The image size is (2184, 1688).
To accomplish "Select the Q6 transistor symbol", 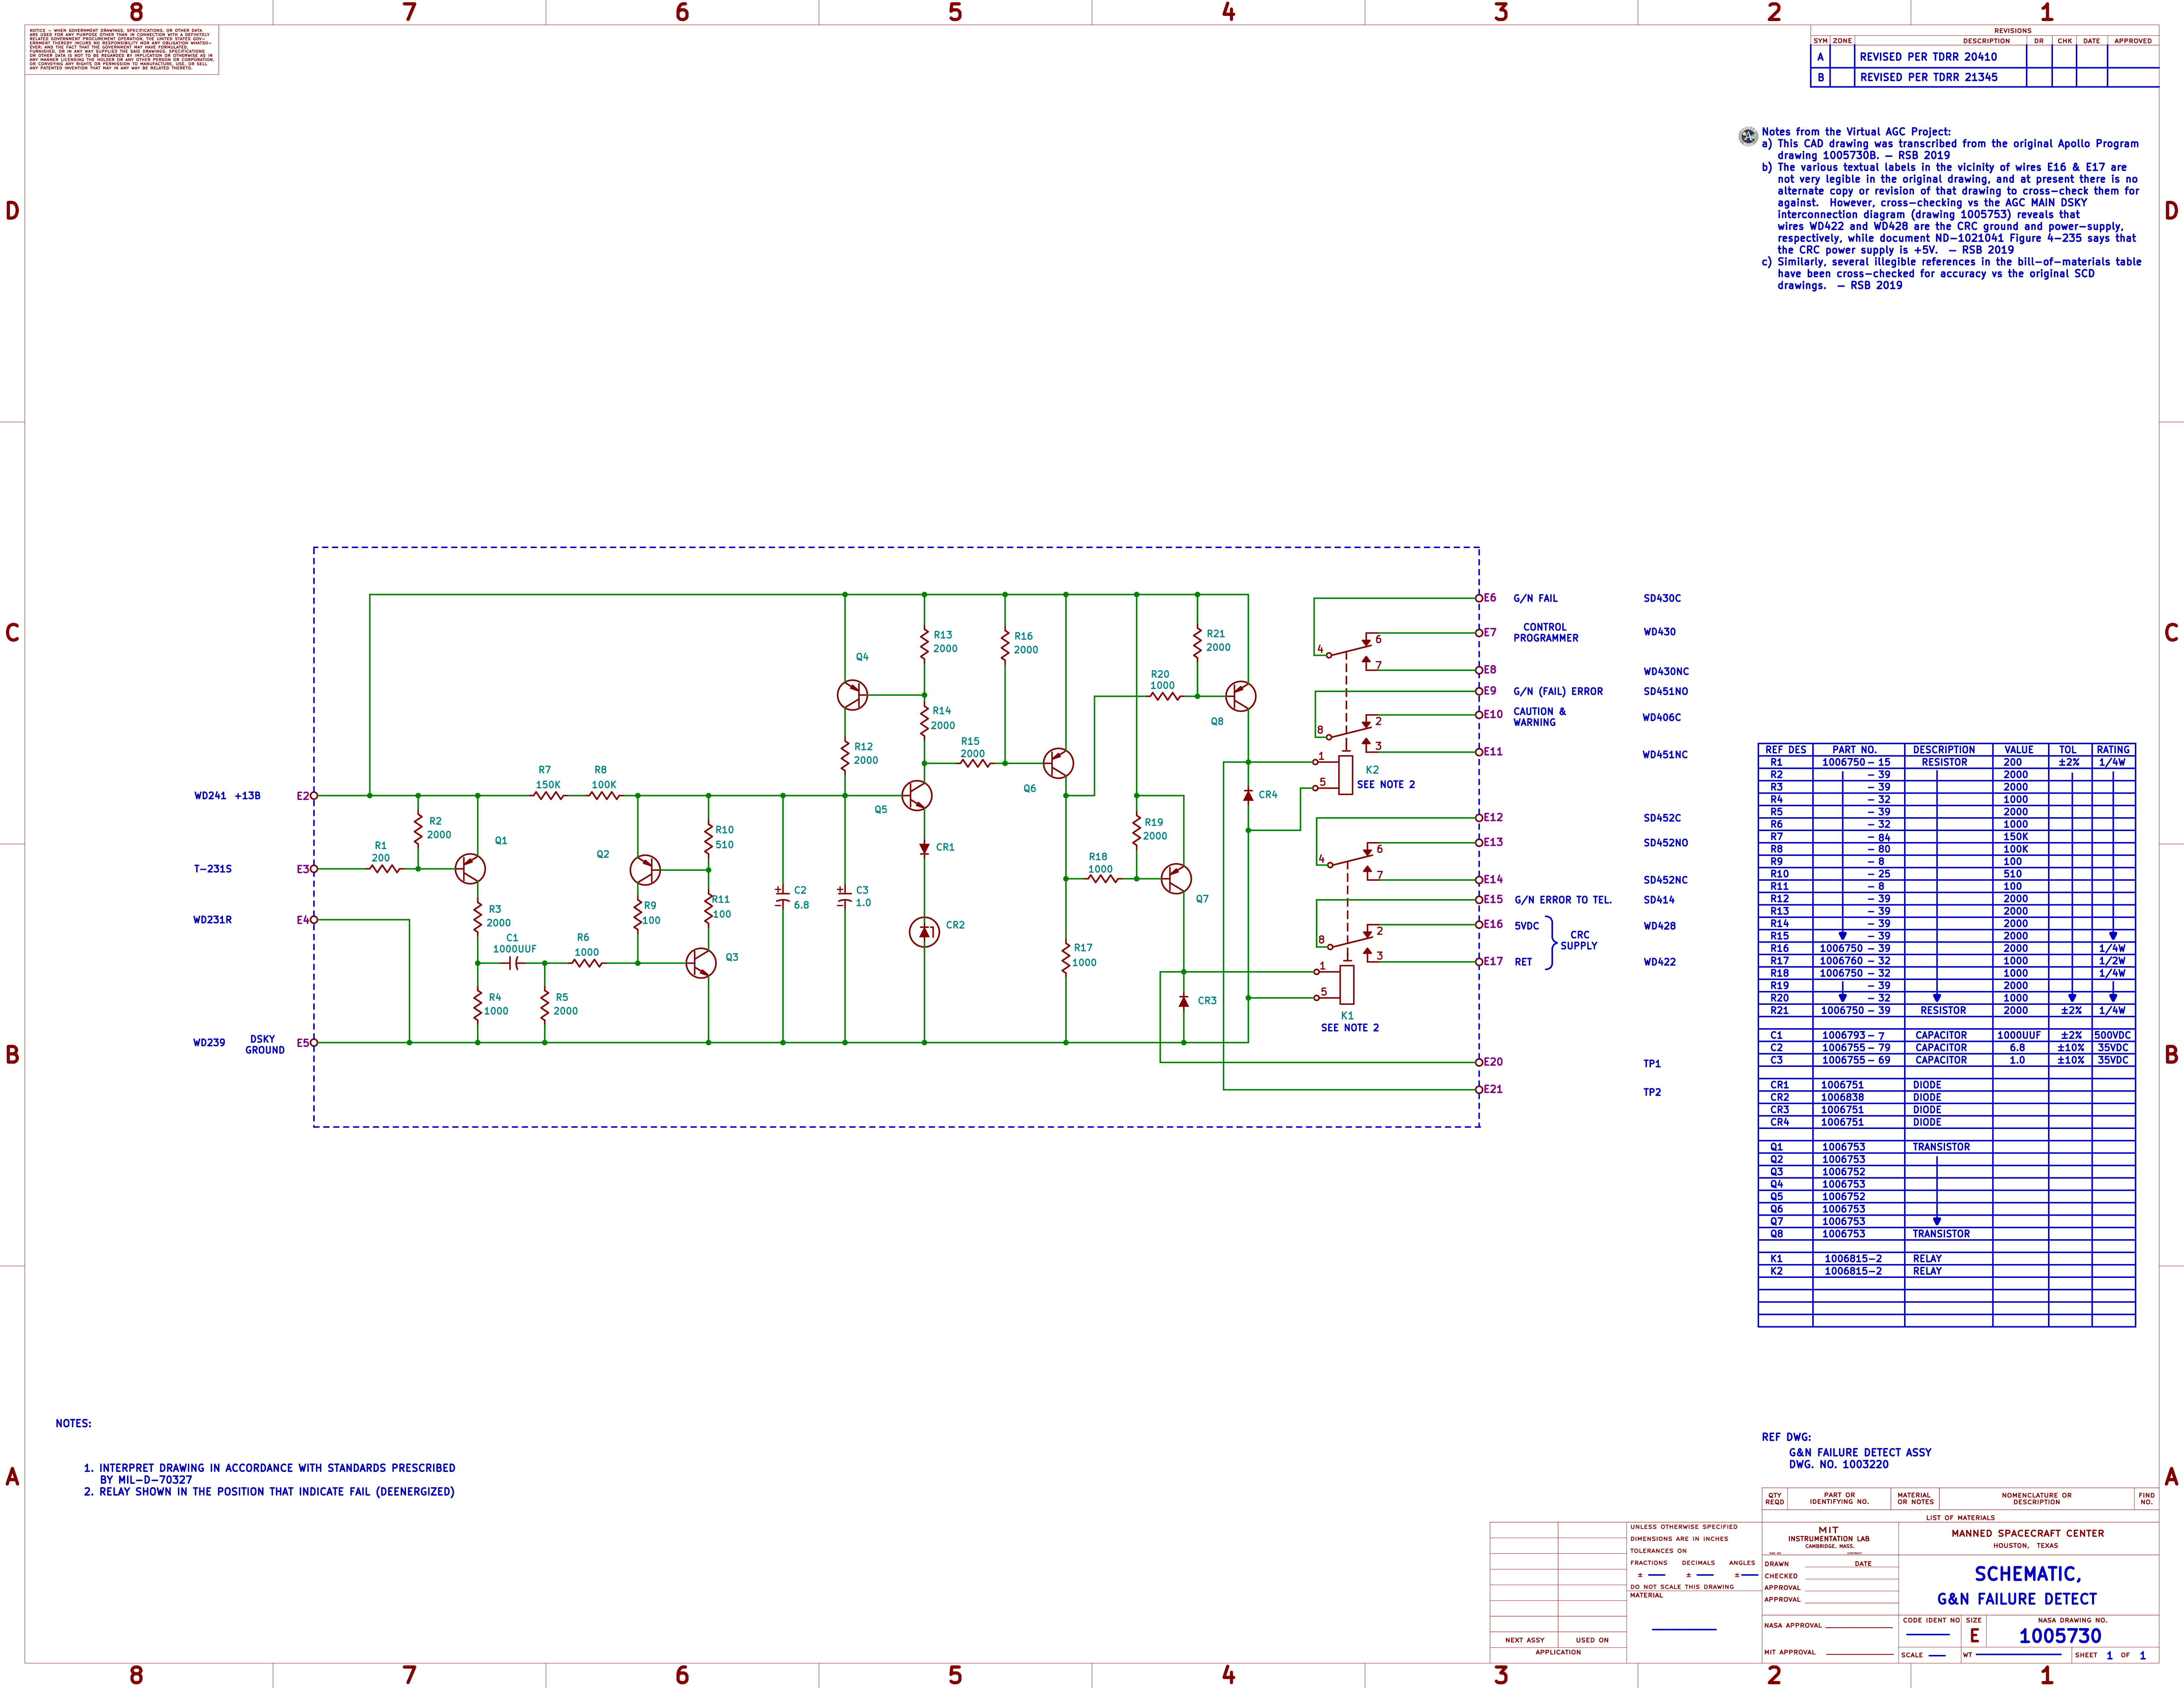I will click(1058, 763).
